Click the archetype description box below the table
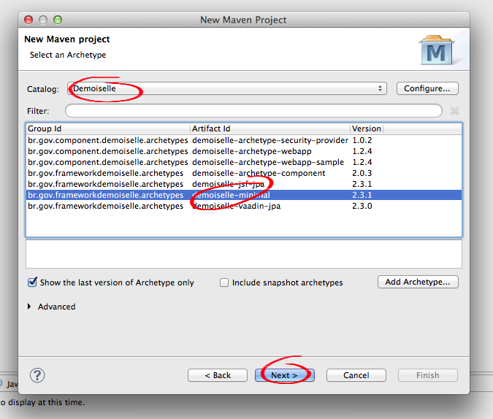This screenshot has width=493, height=419. pyautogui.click(x=244, y=254)
